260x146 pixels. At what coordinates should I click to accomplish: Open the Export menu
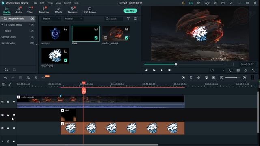pyautogui.click(x=67, y=3)
